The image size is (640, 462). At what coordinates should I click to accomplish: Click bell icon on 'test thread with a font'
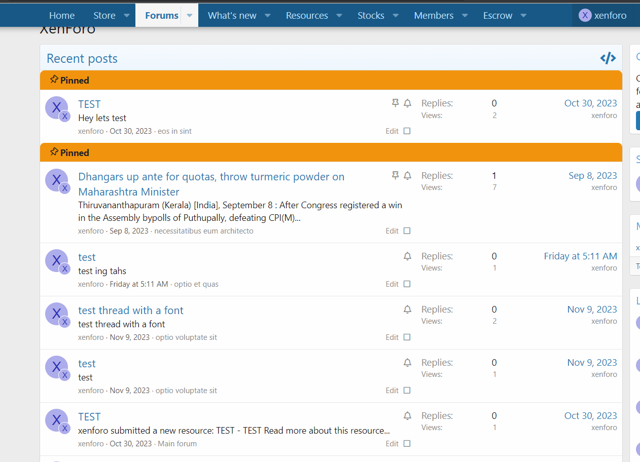pyautogui.click(x=407, y=310)
